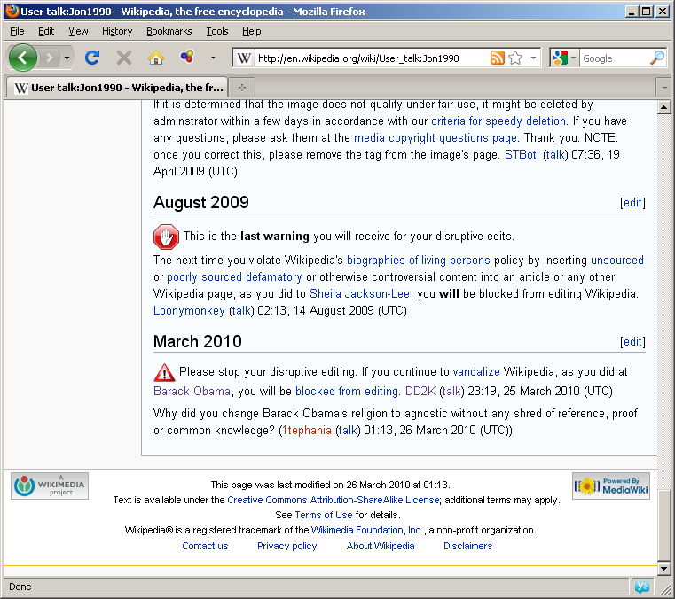Click the talk link next to DD2K
Screen dimensions: 675x599
click(452, 391)
